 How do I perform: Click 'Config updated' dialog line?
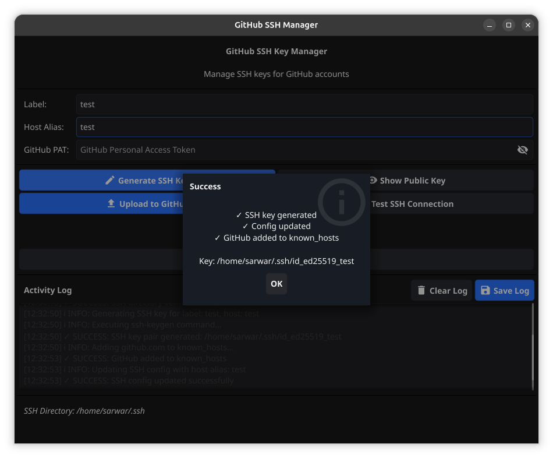276,226
